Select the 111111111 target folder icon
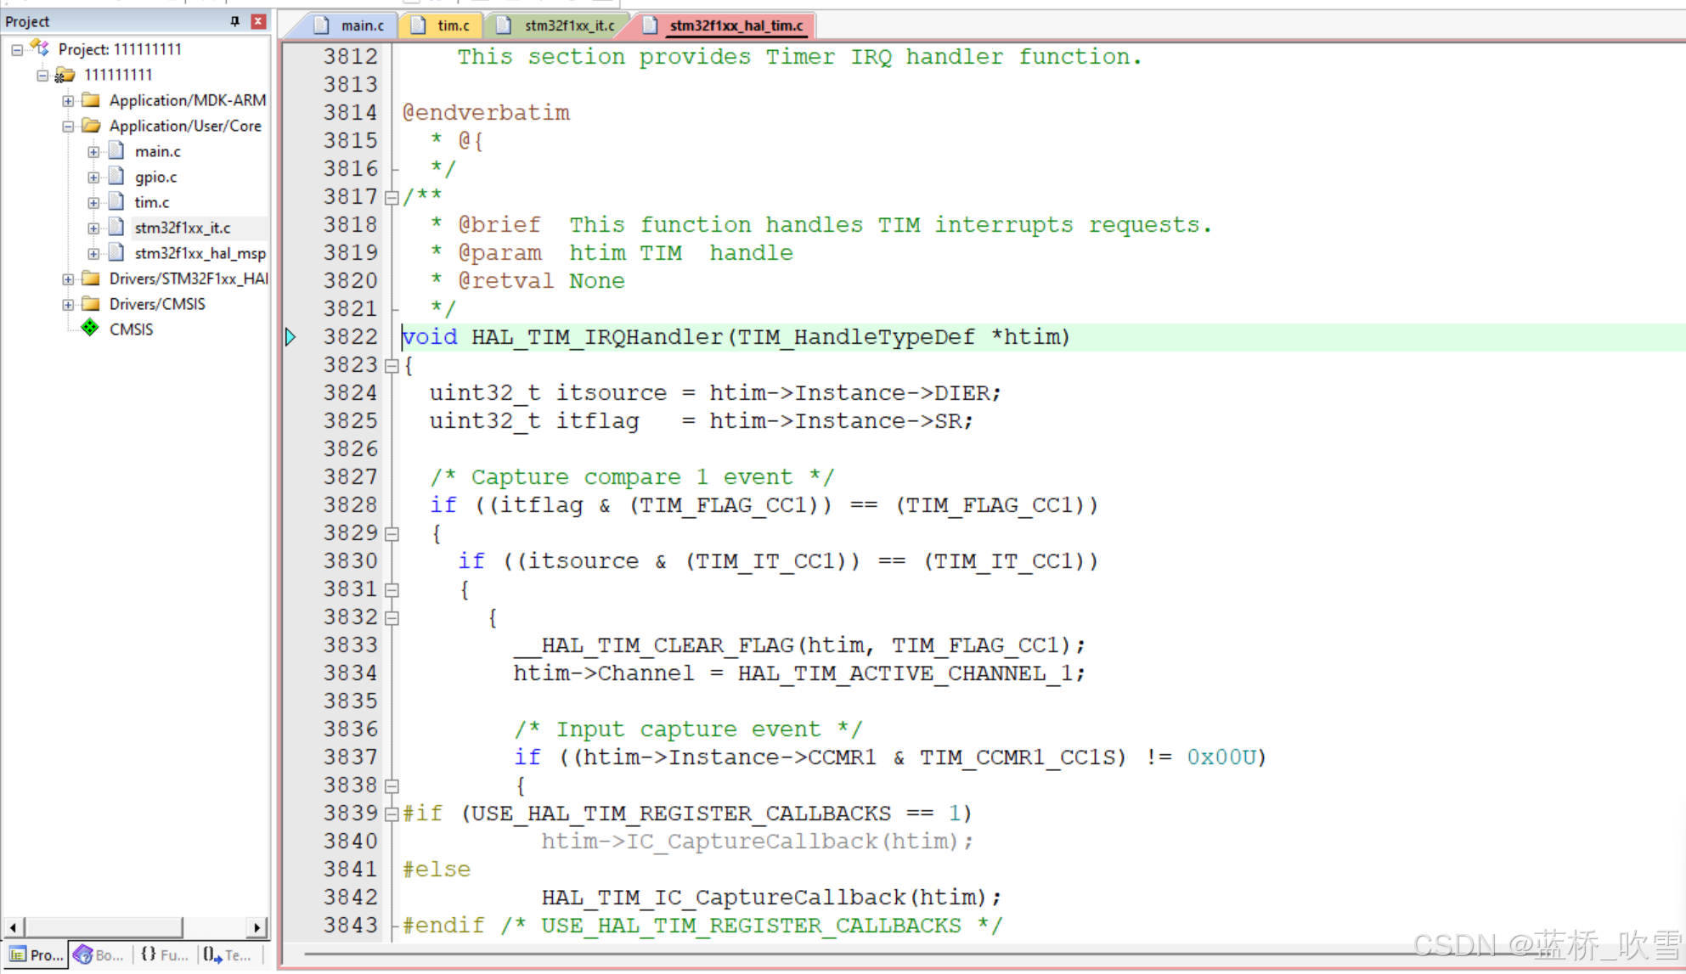This screenshot has height=974, width=1686. (x=65, y=75)
